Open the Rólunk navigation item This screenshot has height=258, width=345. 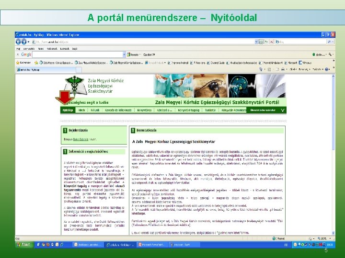(95, 110)
